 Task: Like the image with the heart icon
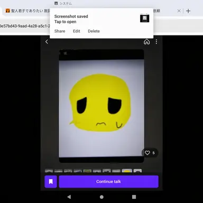point(147,153)
